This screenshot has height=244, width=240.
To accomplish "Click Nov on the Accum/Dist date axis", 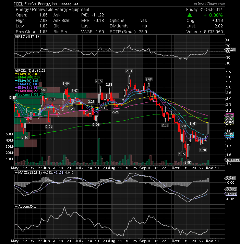I will point(209,241).
